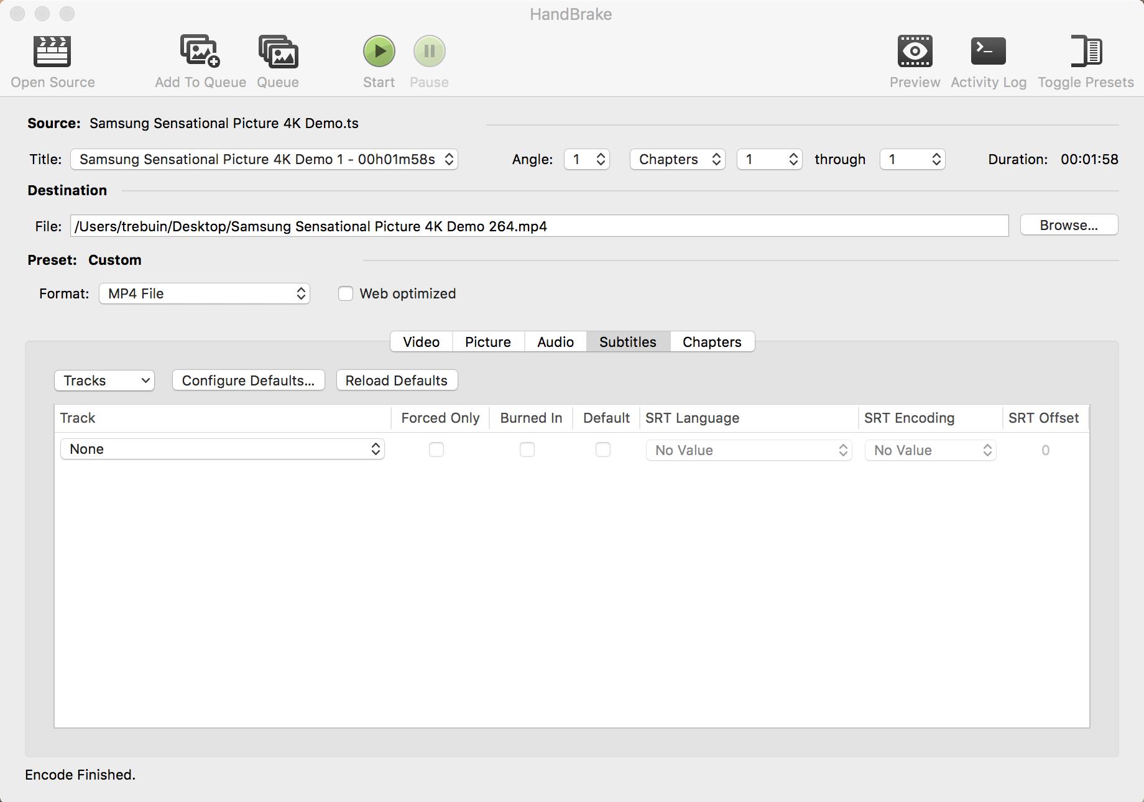Start the encode with the green play button
The image size is (1144, 802).
click(x=379, y=51)
